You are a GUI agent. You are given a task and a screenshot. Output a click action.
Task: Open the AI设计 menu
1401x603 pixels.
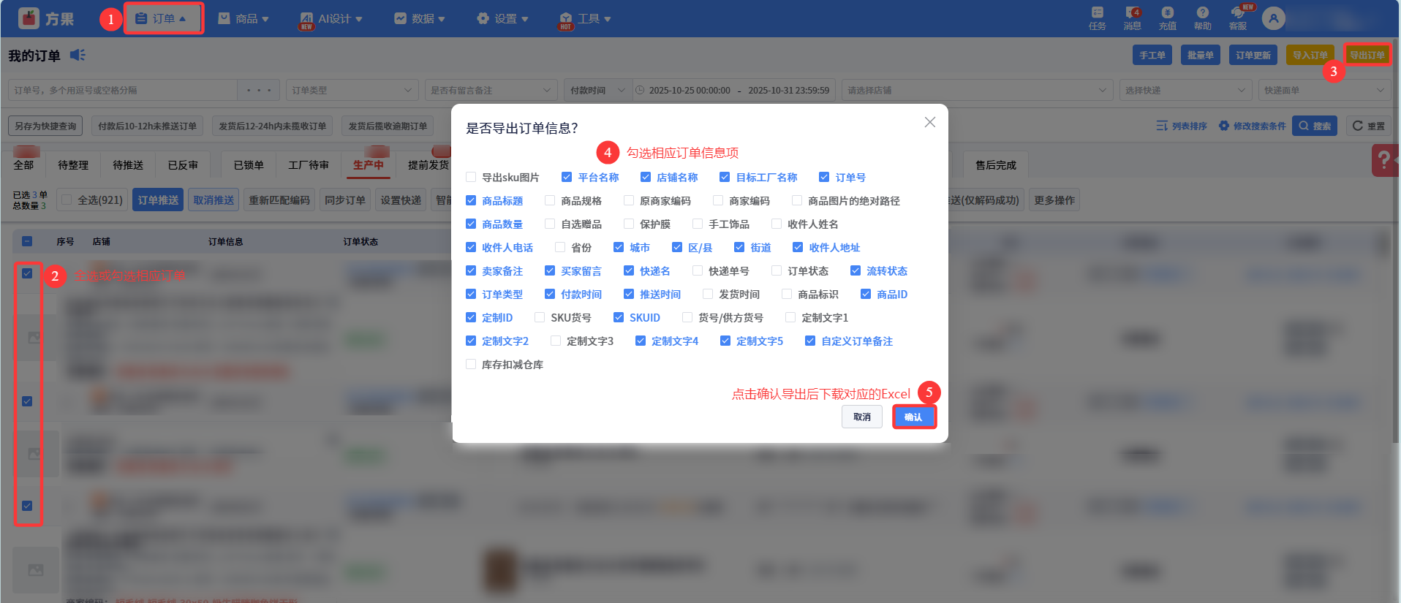point(331,18)
